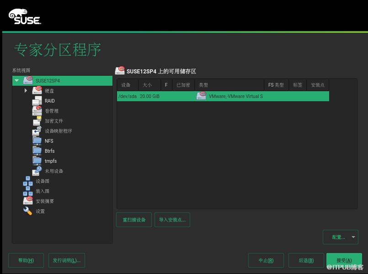Click the 安装摘要 installation summary icon
368x274 pixels.
28,201
